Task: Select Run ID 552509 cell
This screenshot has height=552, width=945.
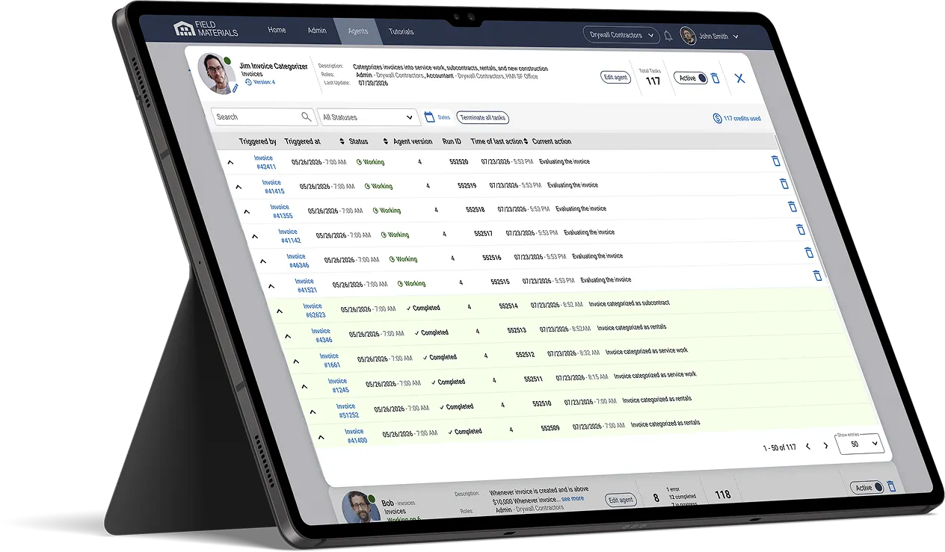Action: click(550, 428)
